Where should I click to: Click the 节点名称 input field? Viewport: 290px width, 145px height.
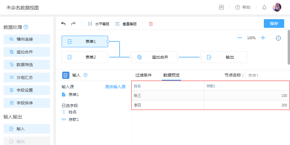pos(267,75)
